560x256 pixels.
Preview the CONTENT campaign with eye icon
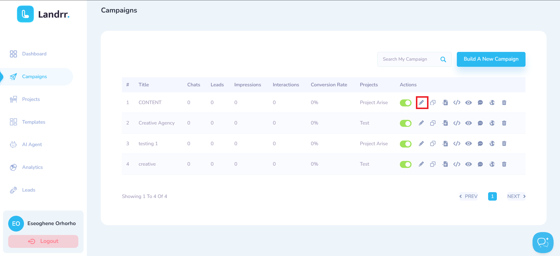(x=469, y=103)
